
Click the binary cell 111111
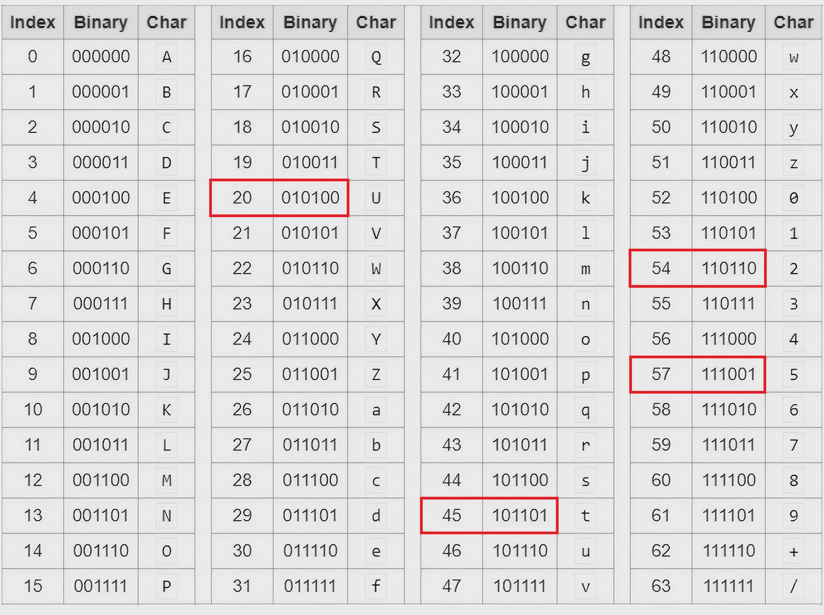point(728,586)
